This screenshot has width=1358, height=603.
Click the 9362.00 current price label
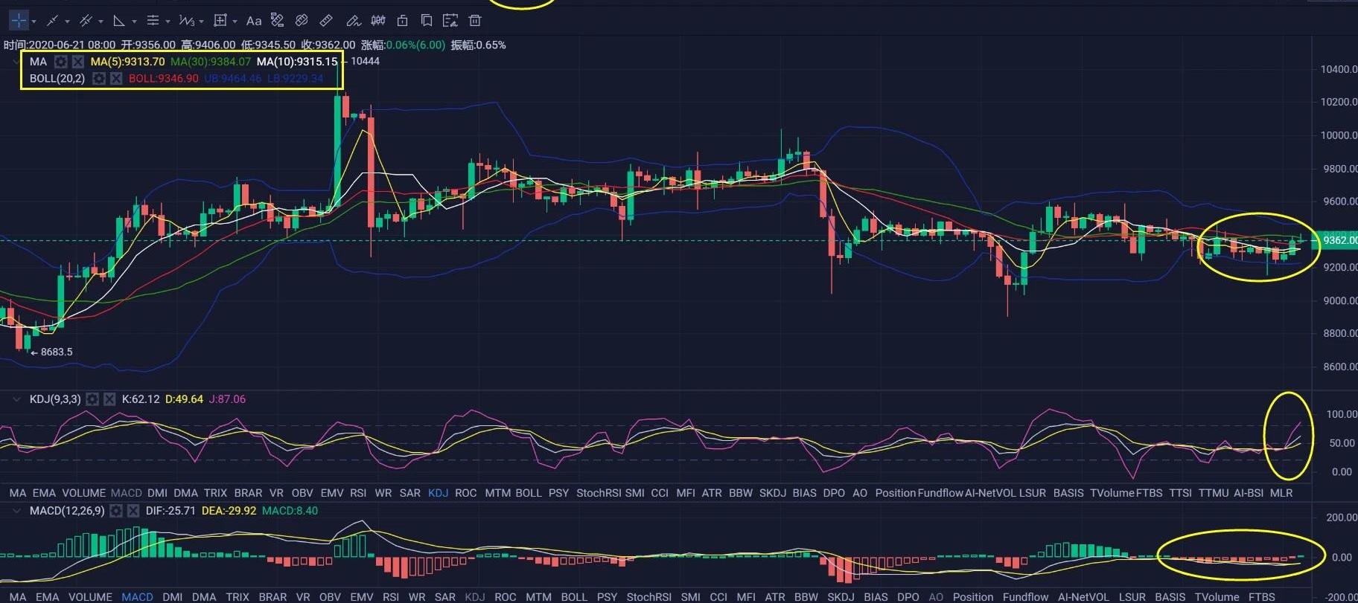point(1339,240)
